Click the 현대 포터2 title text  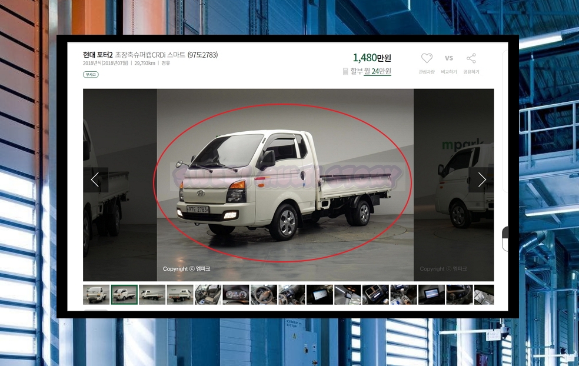tap(98, 55)
